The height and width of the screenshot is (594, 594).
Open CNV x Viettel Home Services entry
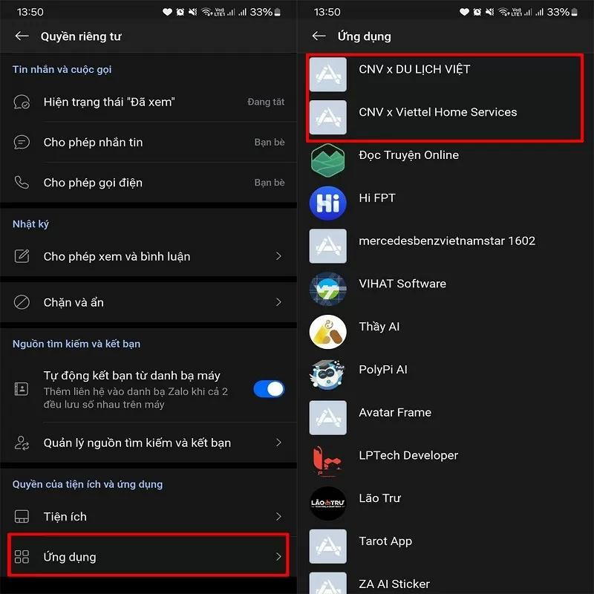(437, 113)
